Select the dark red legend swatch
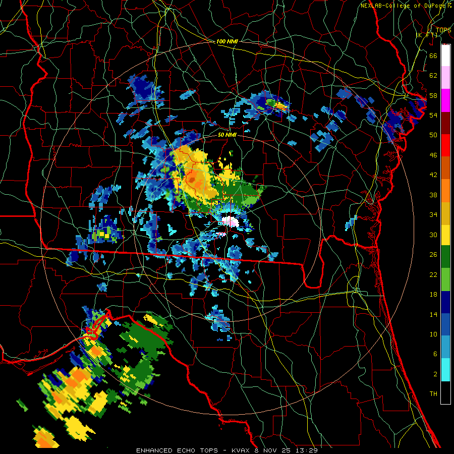 (445, 123)
